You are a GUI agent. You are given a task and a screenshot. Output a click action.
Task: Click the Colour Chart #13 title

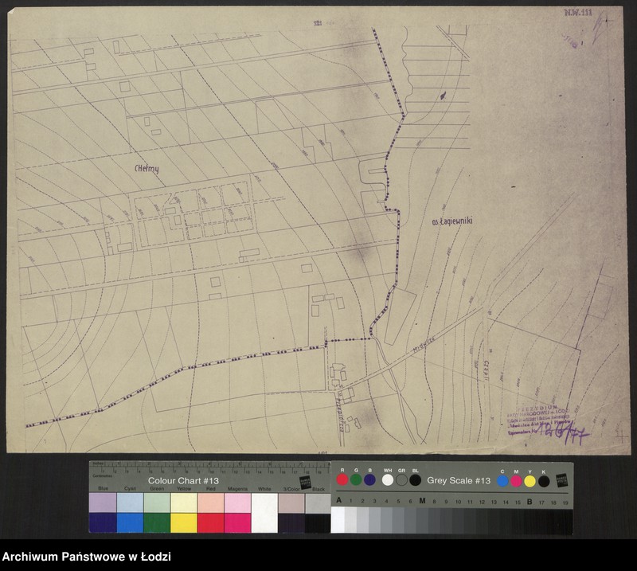coord(183,481)
